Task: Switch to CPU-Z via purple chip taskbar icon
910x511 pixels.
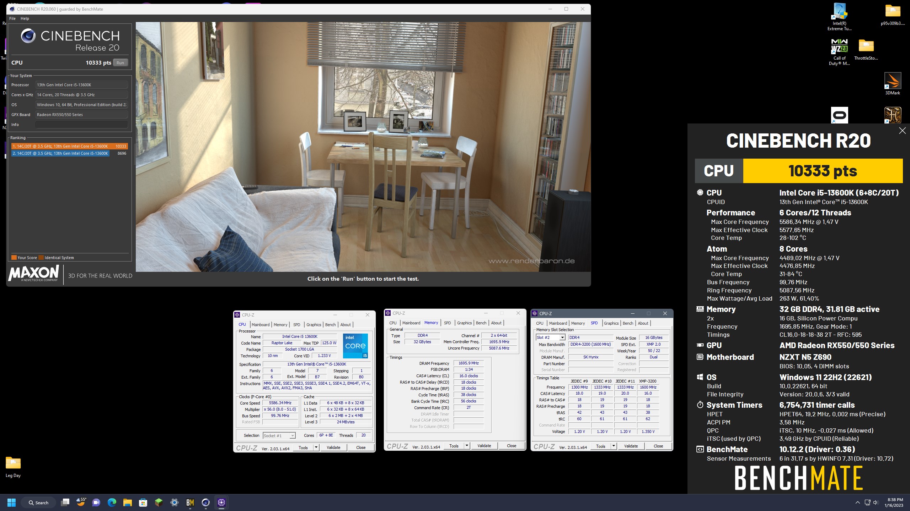Action: click(x=221, y=502)
